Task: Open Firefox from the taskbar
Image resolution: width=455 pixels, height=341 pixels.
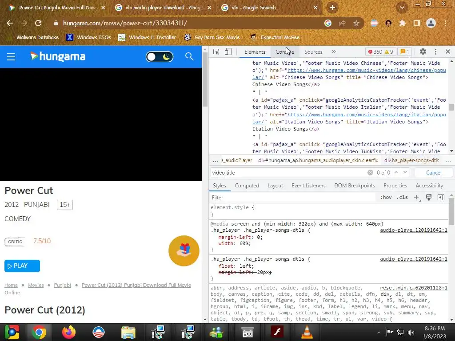Action: (69, 332)
